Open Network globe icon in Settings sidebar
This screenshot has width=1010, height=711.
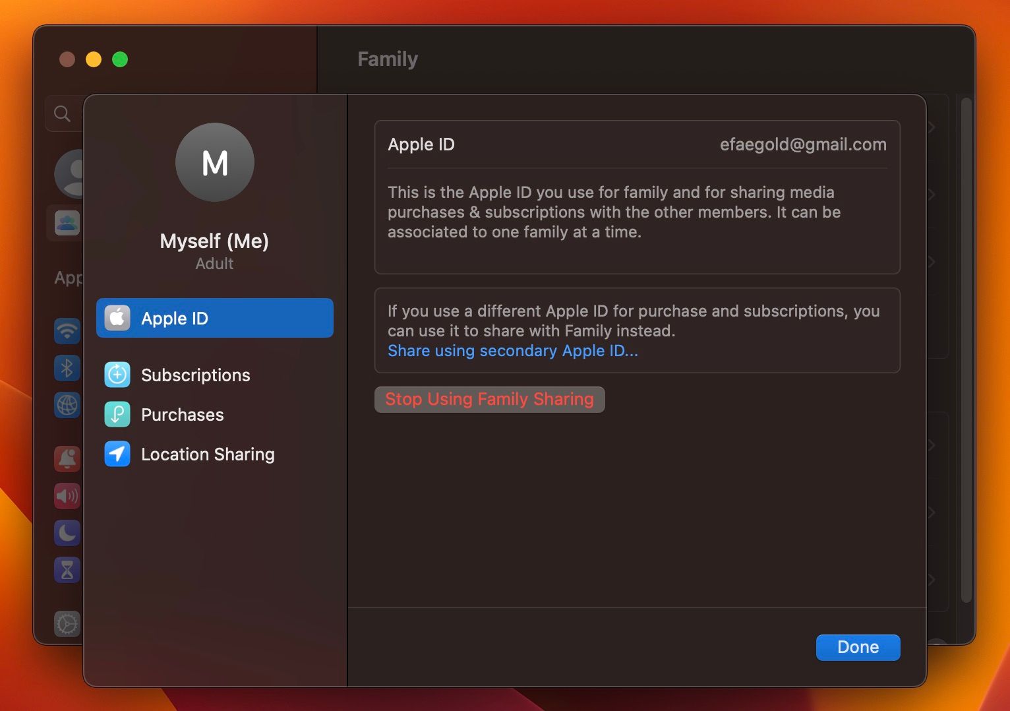pos(67,404)
